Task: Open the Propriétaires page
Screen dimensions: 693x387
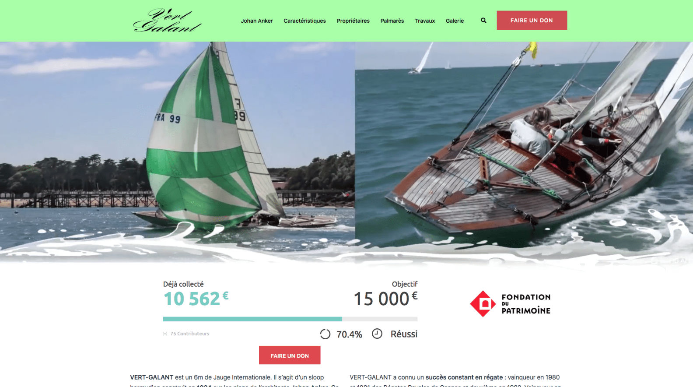Action: (x=353, y=21)
